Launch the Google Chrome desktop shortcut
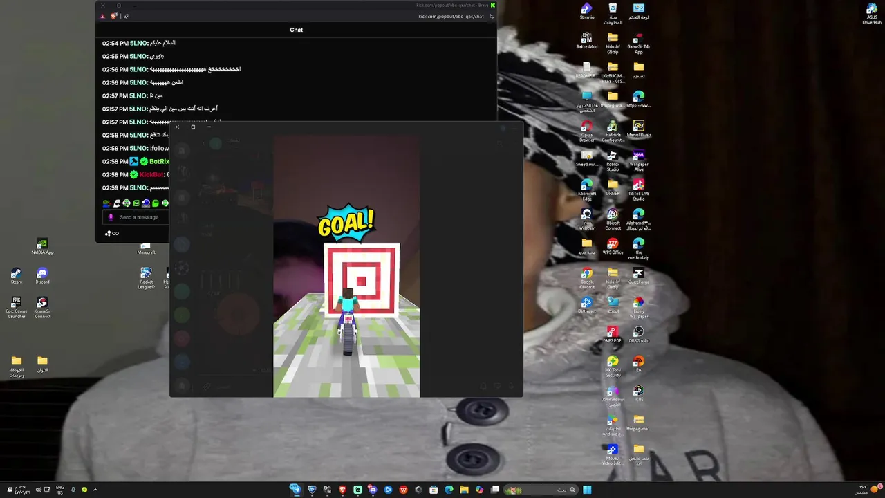Image resolution: width=885 pixels, height=498 pixels. pyautogui.click(x=587, y=279)
